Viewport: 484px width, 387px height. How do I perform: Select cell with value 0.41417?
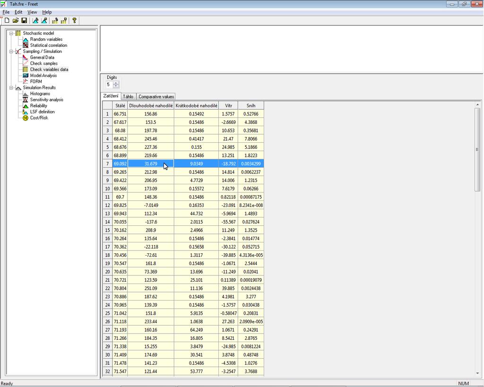[x=196, y=139]
